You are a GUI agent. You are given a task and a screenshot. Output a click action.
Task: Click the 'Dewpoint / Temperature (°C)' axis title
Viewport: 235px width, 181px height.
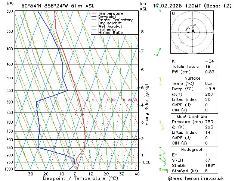coord(80,178)
